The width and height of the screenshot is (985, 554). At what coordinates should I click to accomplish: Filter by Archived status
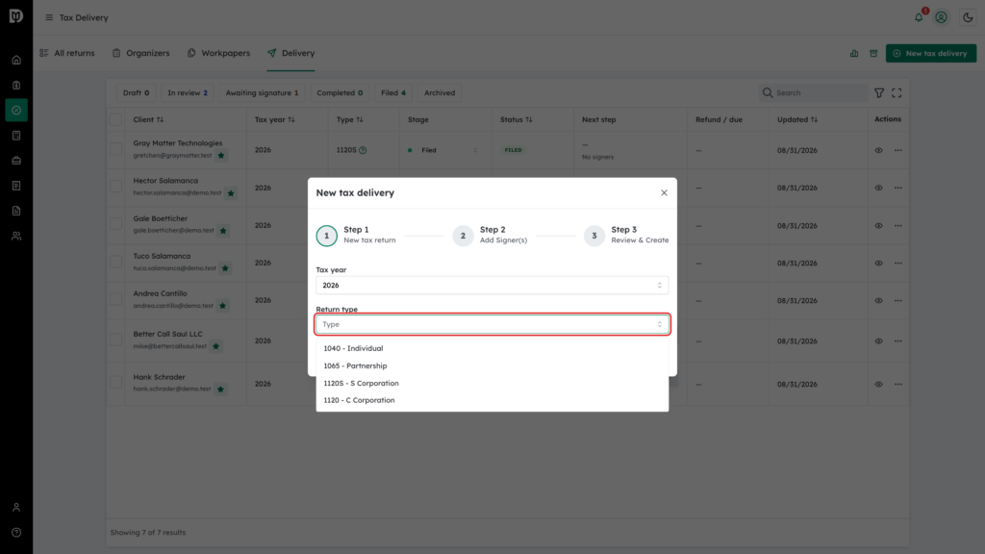point(440,93)
